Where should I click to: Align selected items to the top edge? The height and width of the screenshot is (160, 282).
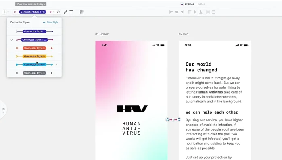click(x=189, y=12)
